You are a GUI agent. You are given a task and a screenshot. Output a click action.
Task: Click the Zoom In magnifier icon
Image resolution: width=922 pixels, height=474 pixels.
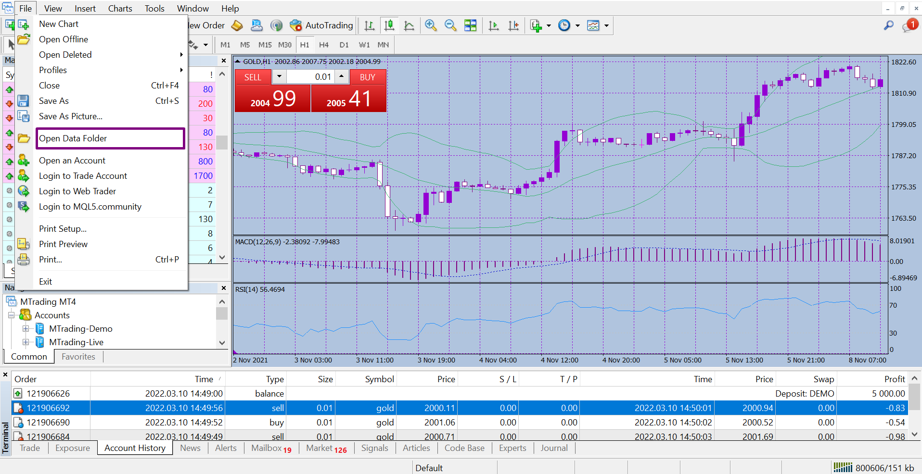(431, 25)
